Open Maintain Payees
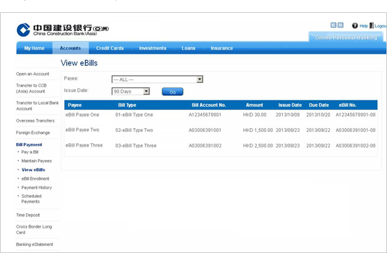The height and width of the screenshot is (253, 387). (36, 161)
